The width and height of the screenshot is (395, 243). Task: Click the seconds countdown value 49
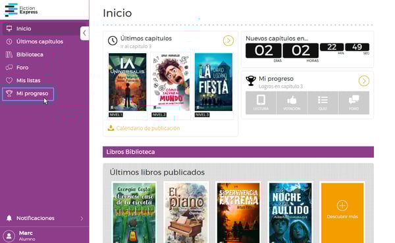(357, 47)
